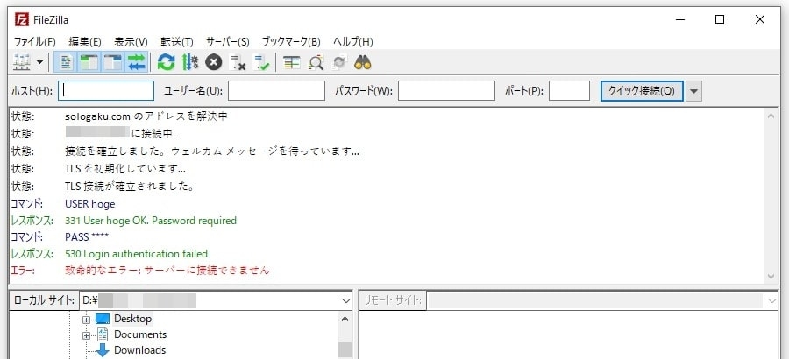Expand the Desktop folder tree node
The width and height of the screenshot is (789, 359).
87,319
